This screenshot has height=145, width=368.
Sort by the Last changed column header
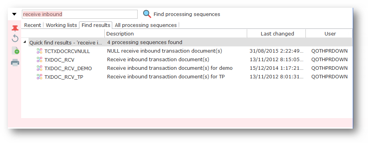(276, 34)
